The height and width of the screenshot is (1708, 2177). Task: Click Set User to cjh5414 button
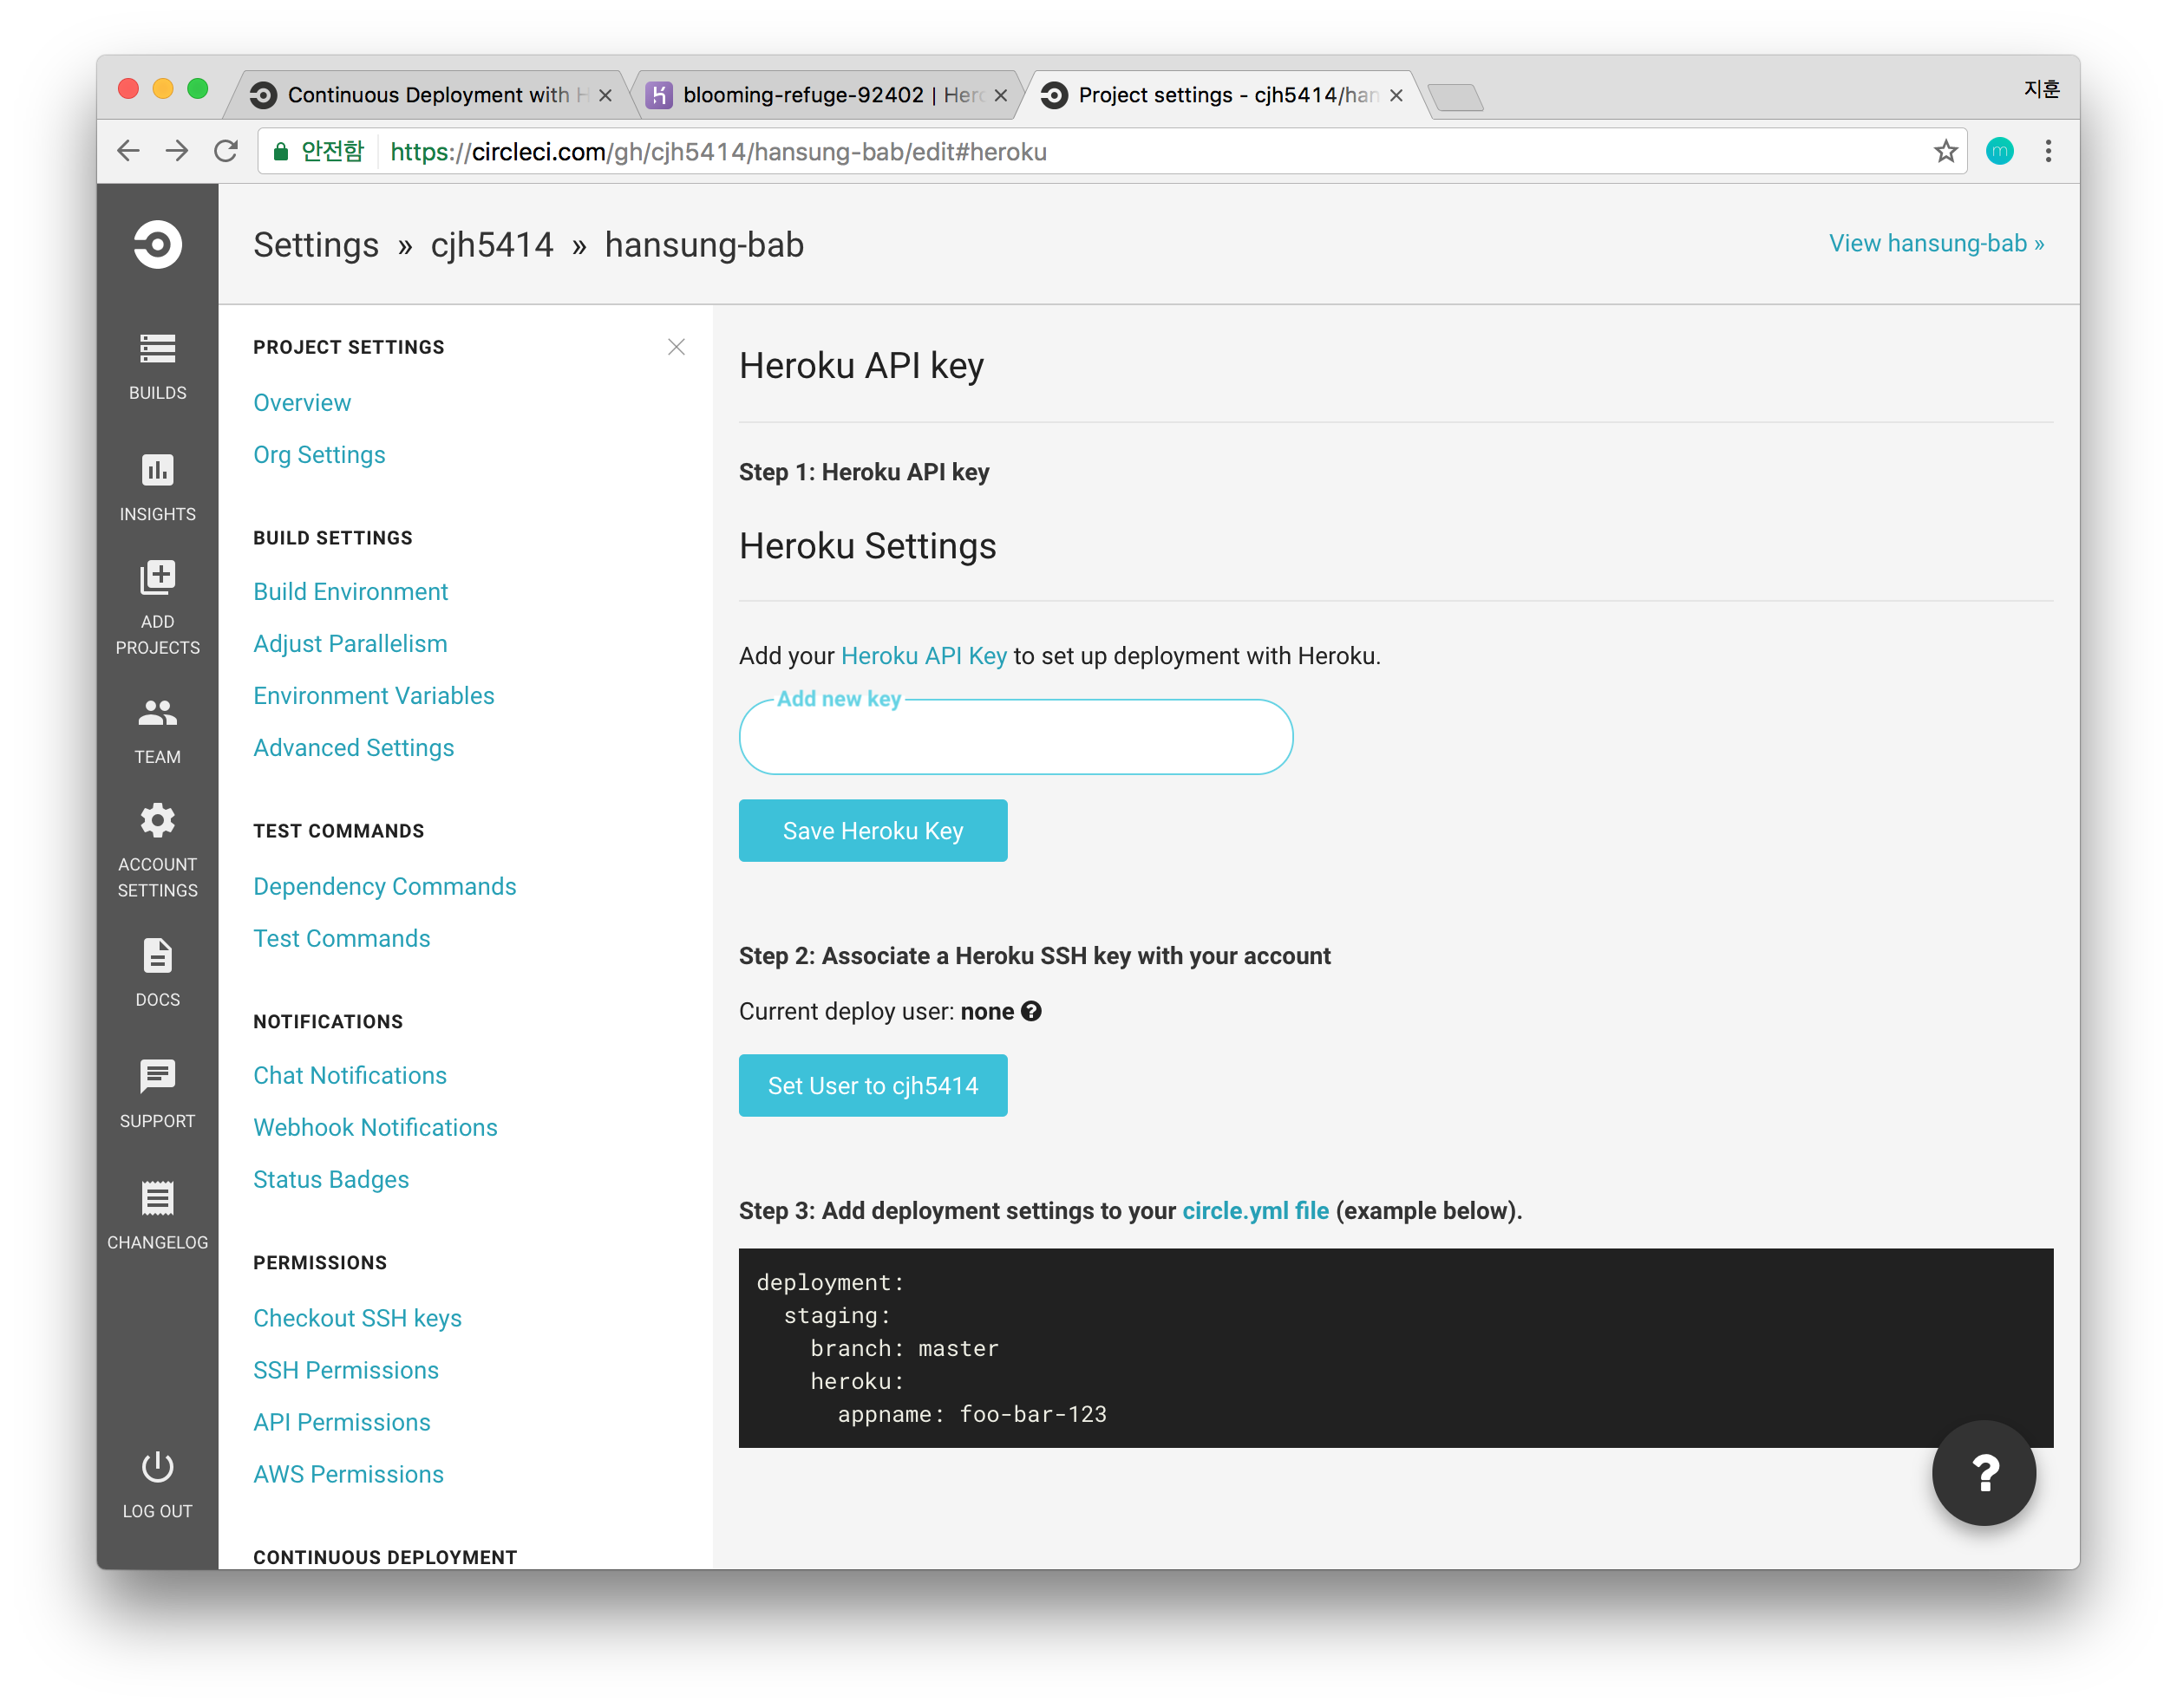(x=873, y=1086)
